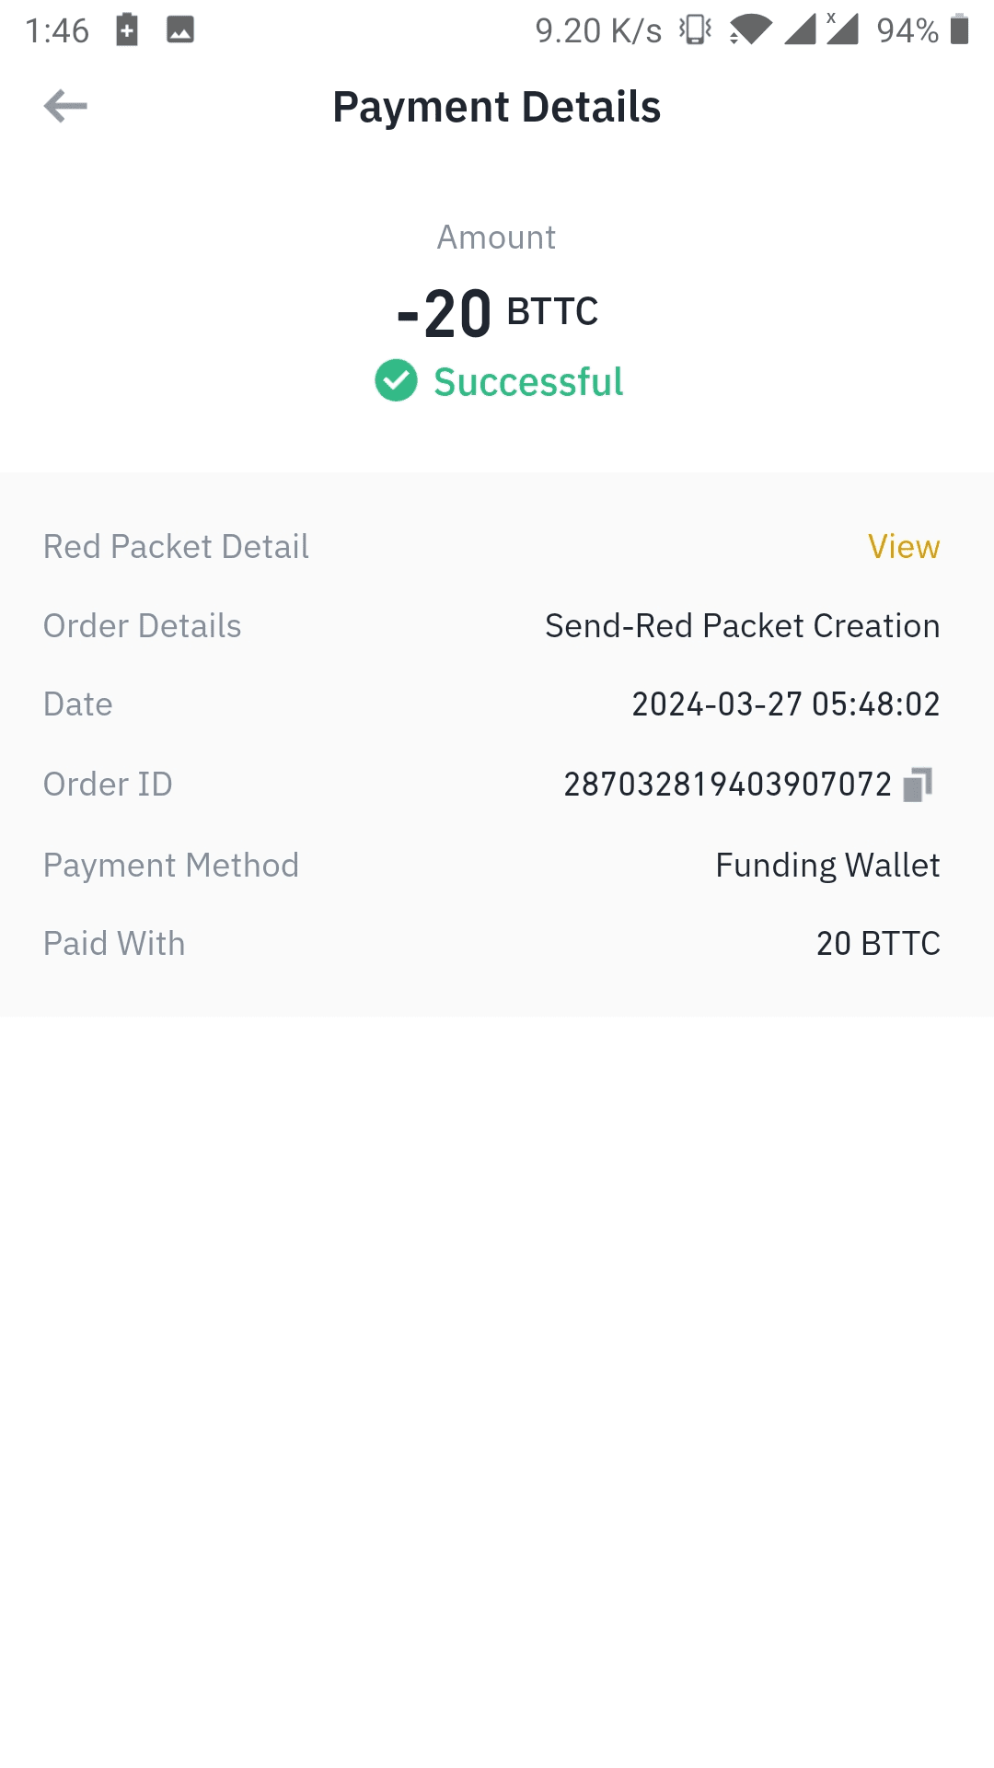
Task: Tap Send-Red Packet Creation order details
Action: pos(742,626)
